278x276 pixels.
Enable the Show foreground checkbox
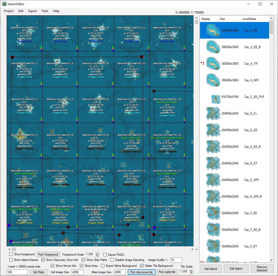[11, 254]
